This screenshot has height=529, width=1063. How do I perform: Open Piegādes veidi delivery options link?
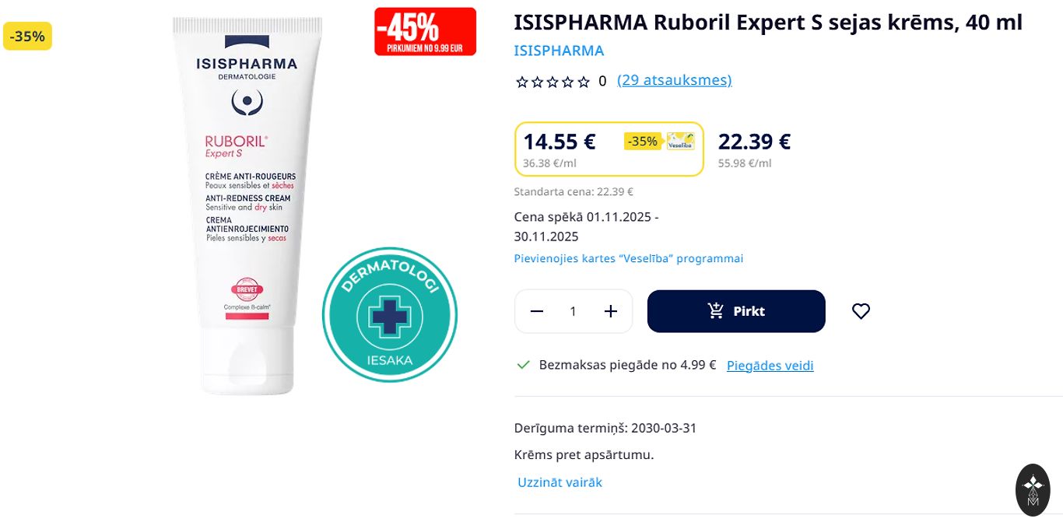click(770, 366)
